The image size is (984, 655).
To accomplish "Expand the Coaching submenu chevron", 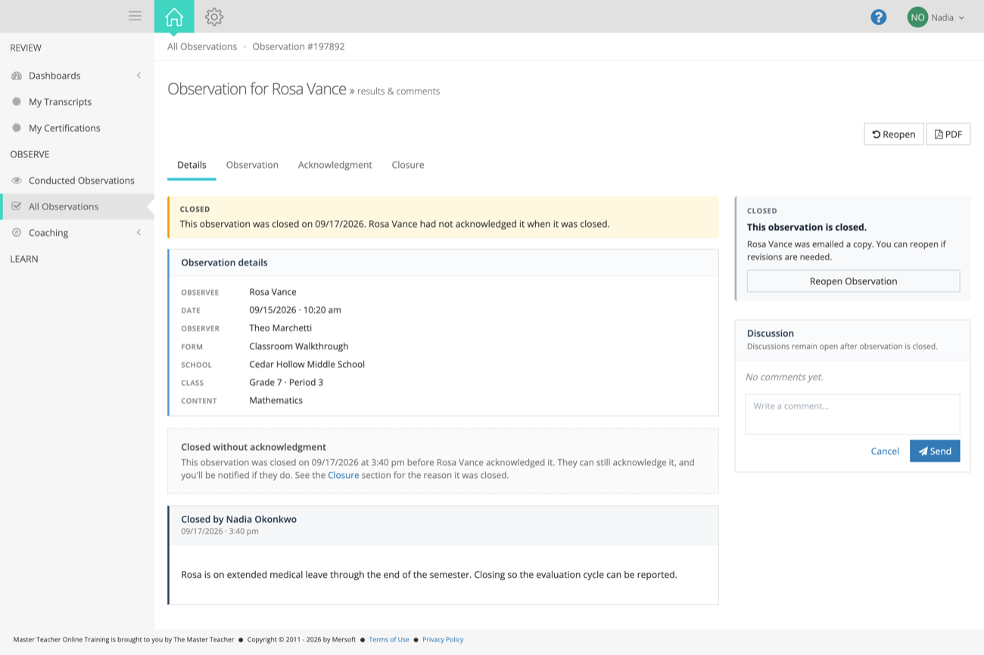I will pos(139,232).
